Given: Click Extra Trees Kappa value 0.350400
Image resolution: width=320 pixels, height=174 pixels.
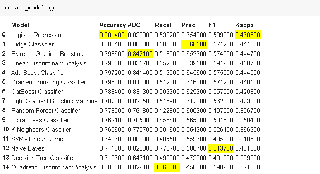Looking at the screenshot, I should pyautogui.click(x=248, y=120).
